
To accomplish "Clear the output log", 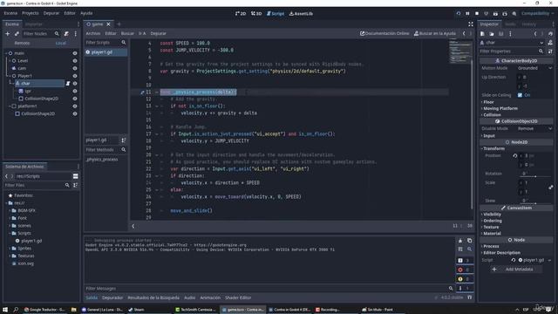I will point(460,241).
